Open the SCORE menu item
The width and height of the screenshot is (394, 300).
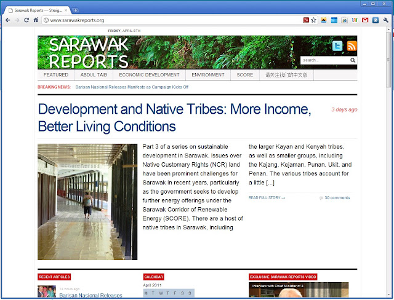245,75
